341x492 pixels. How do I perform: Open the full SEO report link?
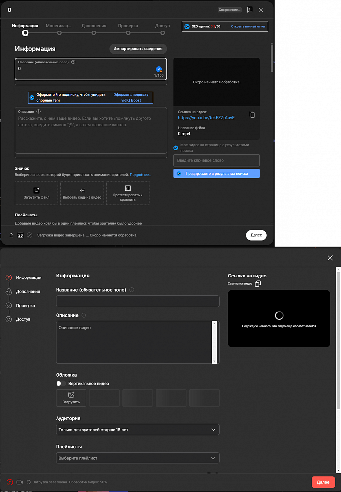(x=248, y=27)
